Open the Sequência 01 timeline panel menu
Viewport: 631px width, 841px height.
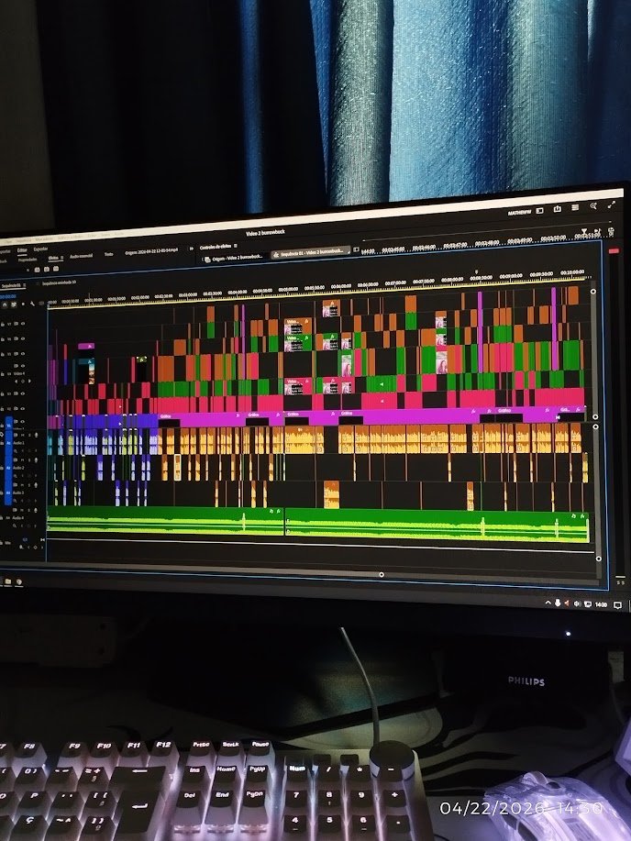pos(24,285)
